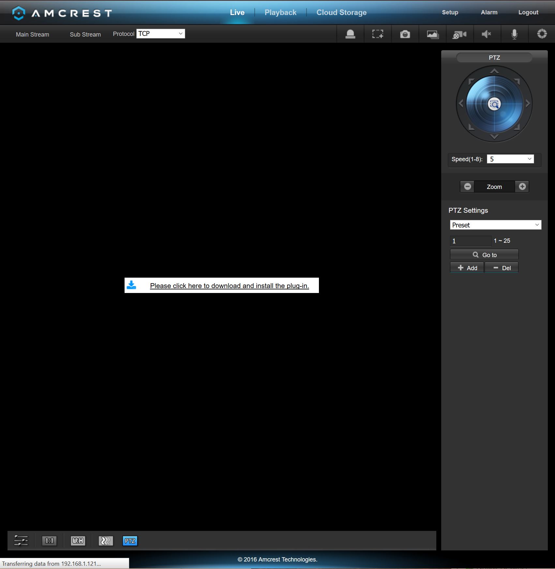Click the fluency adjustment arrows icon
The height and width of the screenshot is (569, 555).
pos(106,541)
